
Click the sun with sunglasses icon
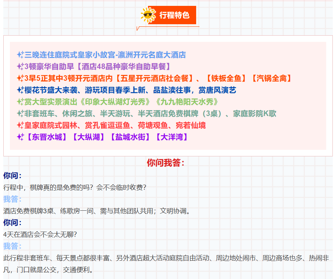click(148, 15)
